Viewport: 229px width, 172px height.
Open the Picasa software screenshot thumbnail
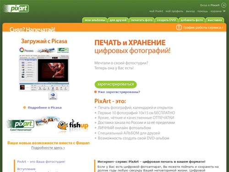(44, 73)
